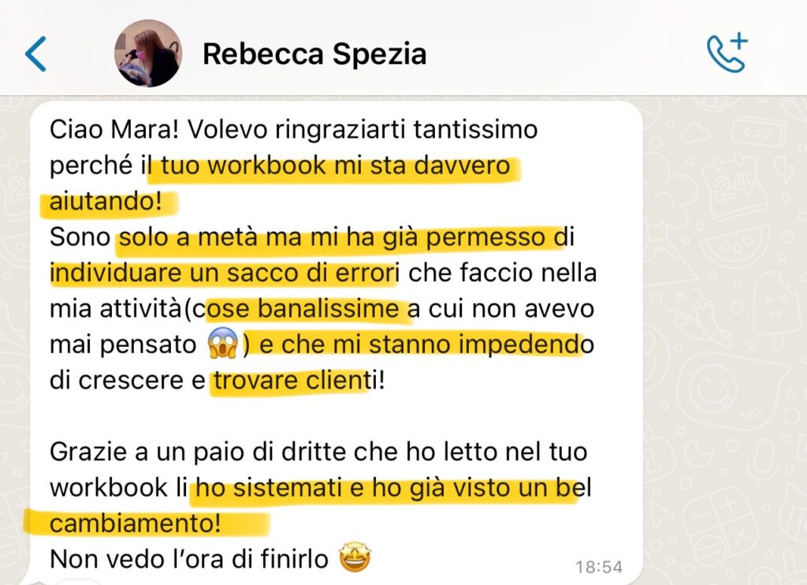The height and width of the screenshot is (585, 807).
Task: Go back using the blue back arrow
Action: 35,54
